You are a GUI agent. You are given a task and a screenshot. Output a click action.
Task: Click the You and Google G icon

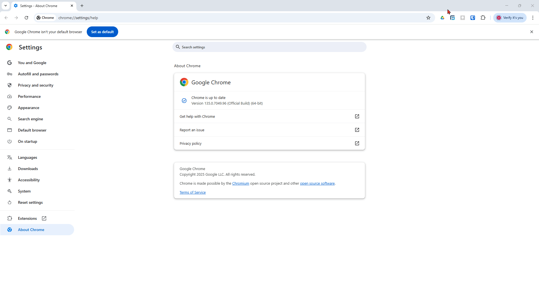[10, 63]
